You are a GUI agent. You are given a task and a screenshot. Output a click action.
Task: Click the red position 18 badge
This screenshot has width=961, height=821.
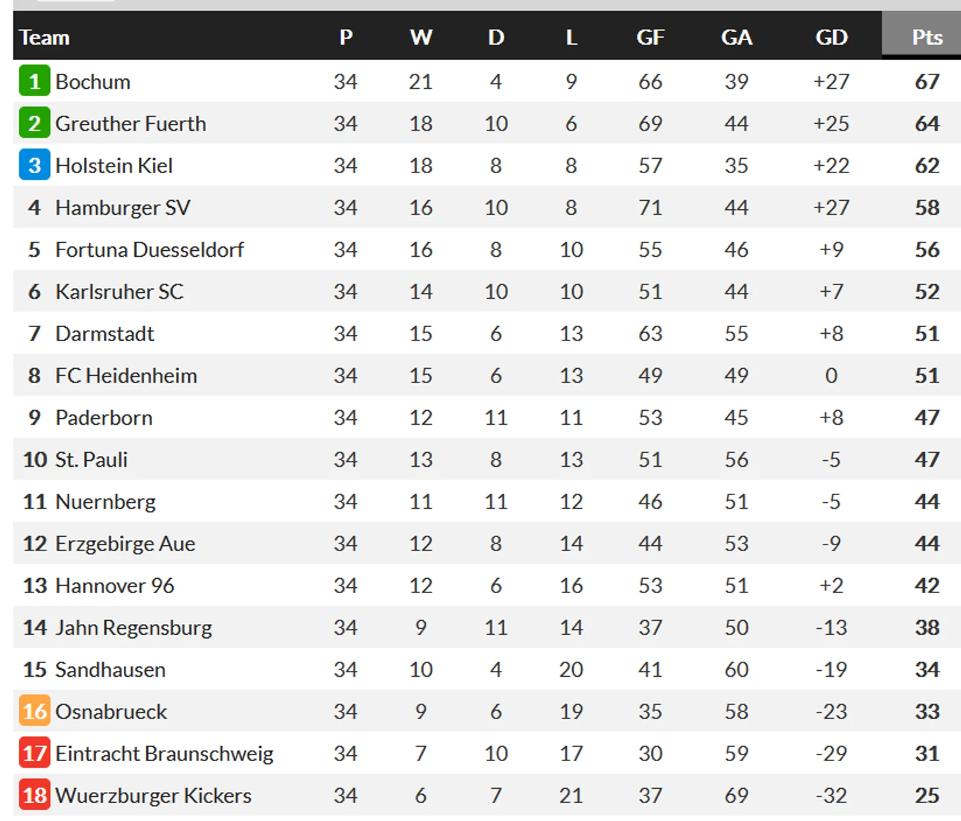point(34,796)
